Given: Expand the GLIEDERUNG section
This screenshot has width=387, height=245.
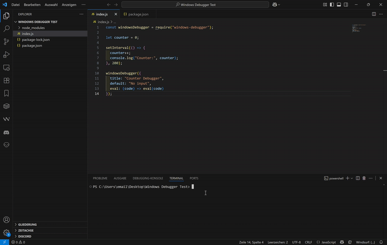Looking at the screenshot, I should tap(27, 225).
